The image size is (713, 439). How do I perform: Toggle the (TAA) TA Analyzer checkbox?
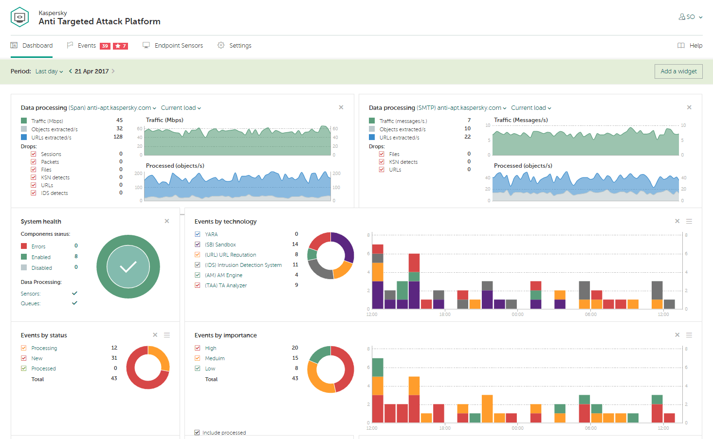198,285
